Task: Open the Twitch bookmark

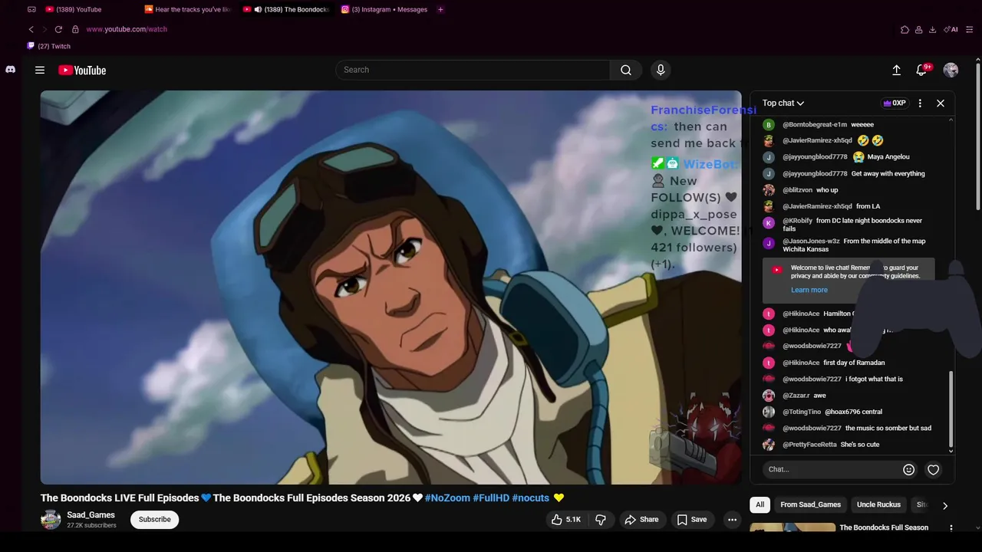Action: click(49, 46)
